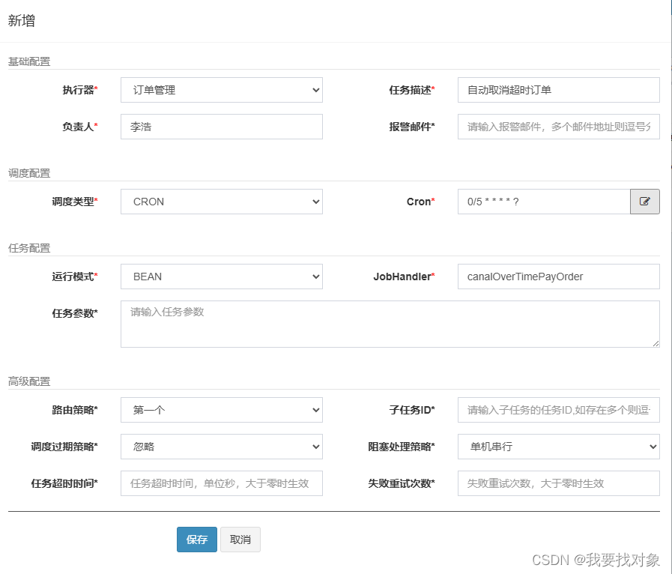This screenshot has width=672, height=574.
Task: Click the 取消 button
Action: pos(240,540)
